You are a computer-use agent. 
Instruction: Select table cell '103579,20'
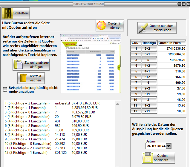coord(172,60)
